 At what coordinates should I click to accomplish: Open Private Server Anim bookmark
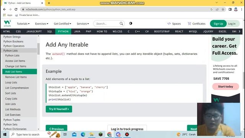tap(27, 15)
